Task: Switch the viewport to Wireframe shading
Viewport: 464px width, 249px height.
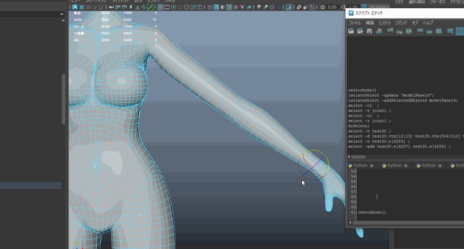Action: click(210, 7)
